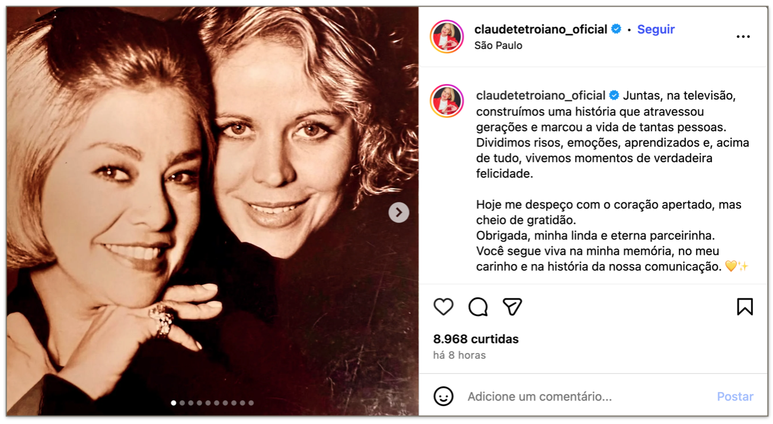Advance to next photo with arrow button

pyautogui.click(x=399, y=212)
